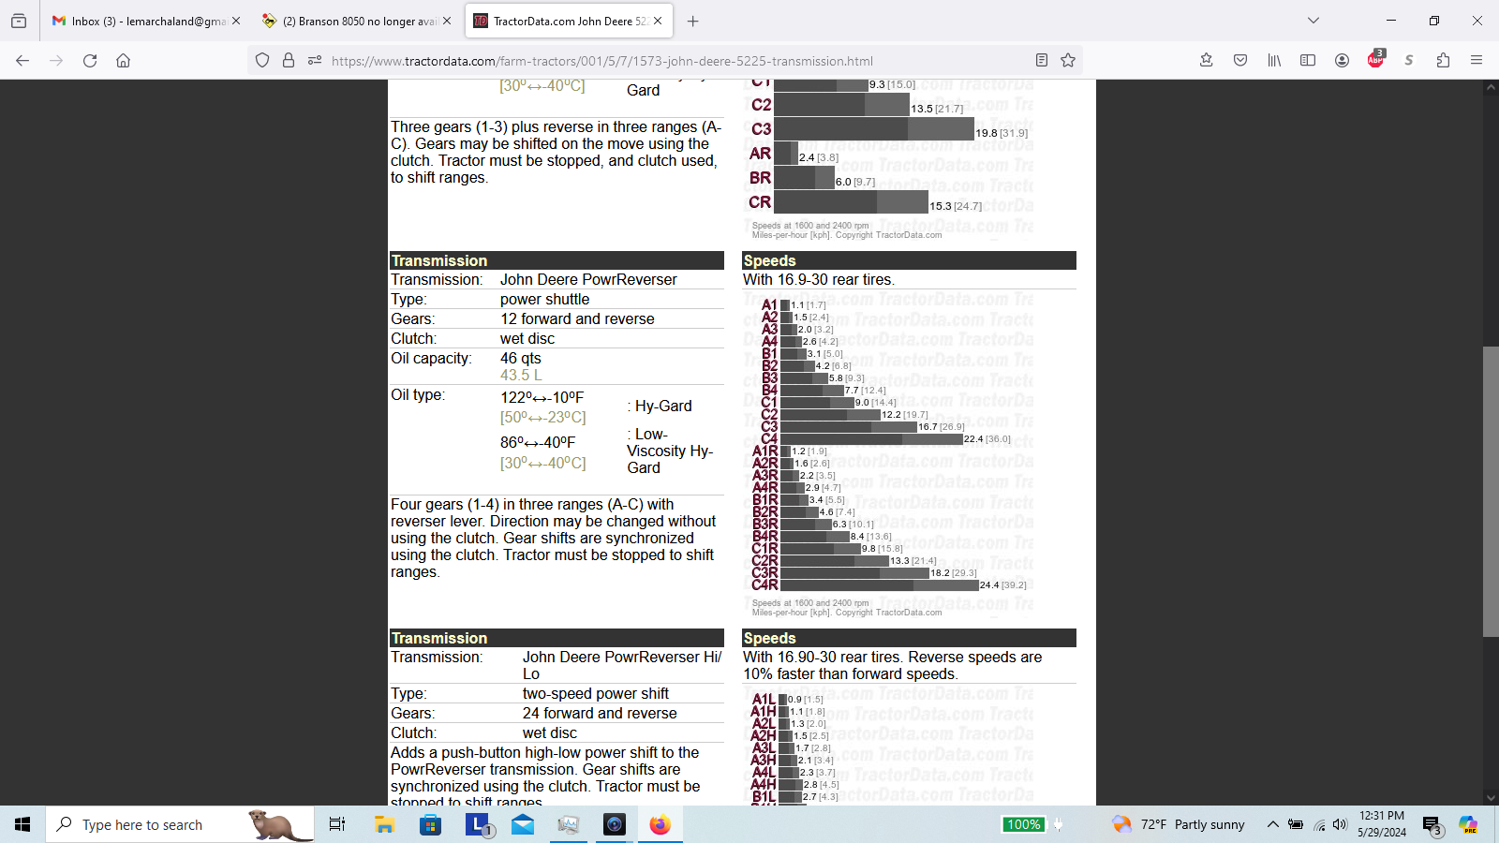Image resolution: width=1499 pixels, height=843 pixels.
Task: Open the notification center icon
Action: pos(1432,825)
